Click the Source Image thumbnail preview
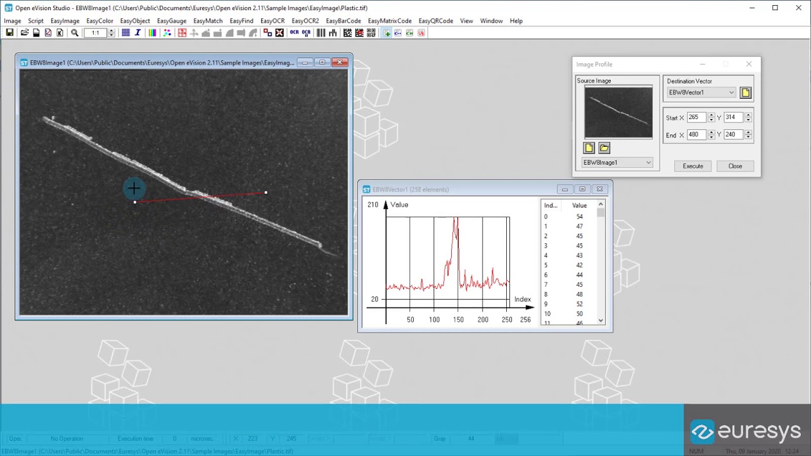Image resolution: width=811 pixels, height=456 pixels. tap(618, 112)
